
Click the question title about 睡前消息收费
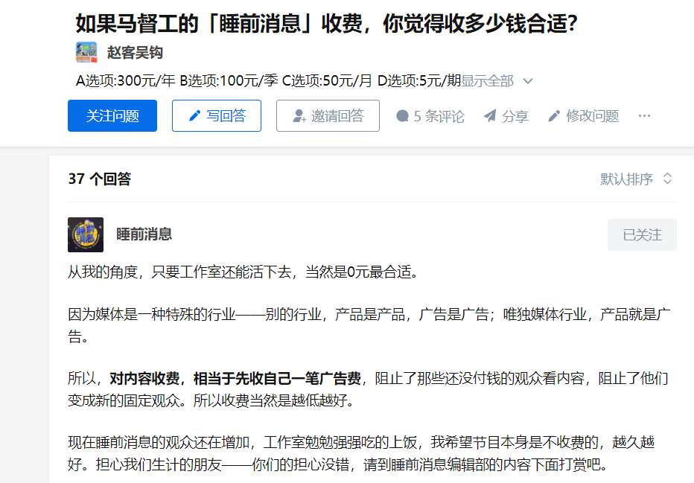point(327,23)
